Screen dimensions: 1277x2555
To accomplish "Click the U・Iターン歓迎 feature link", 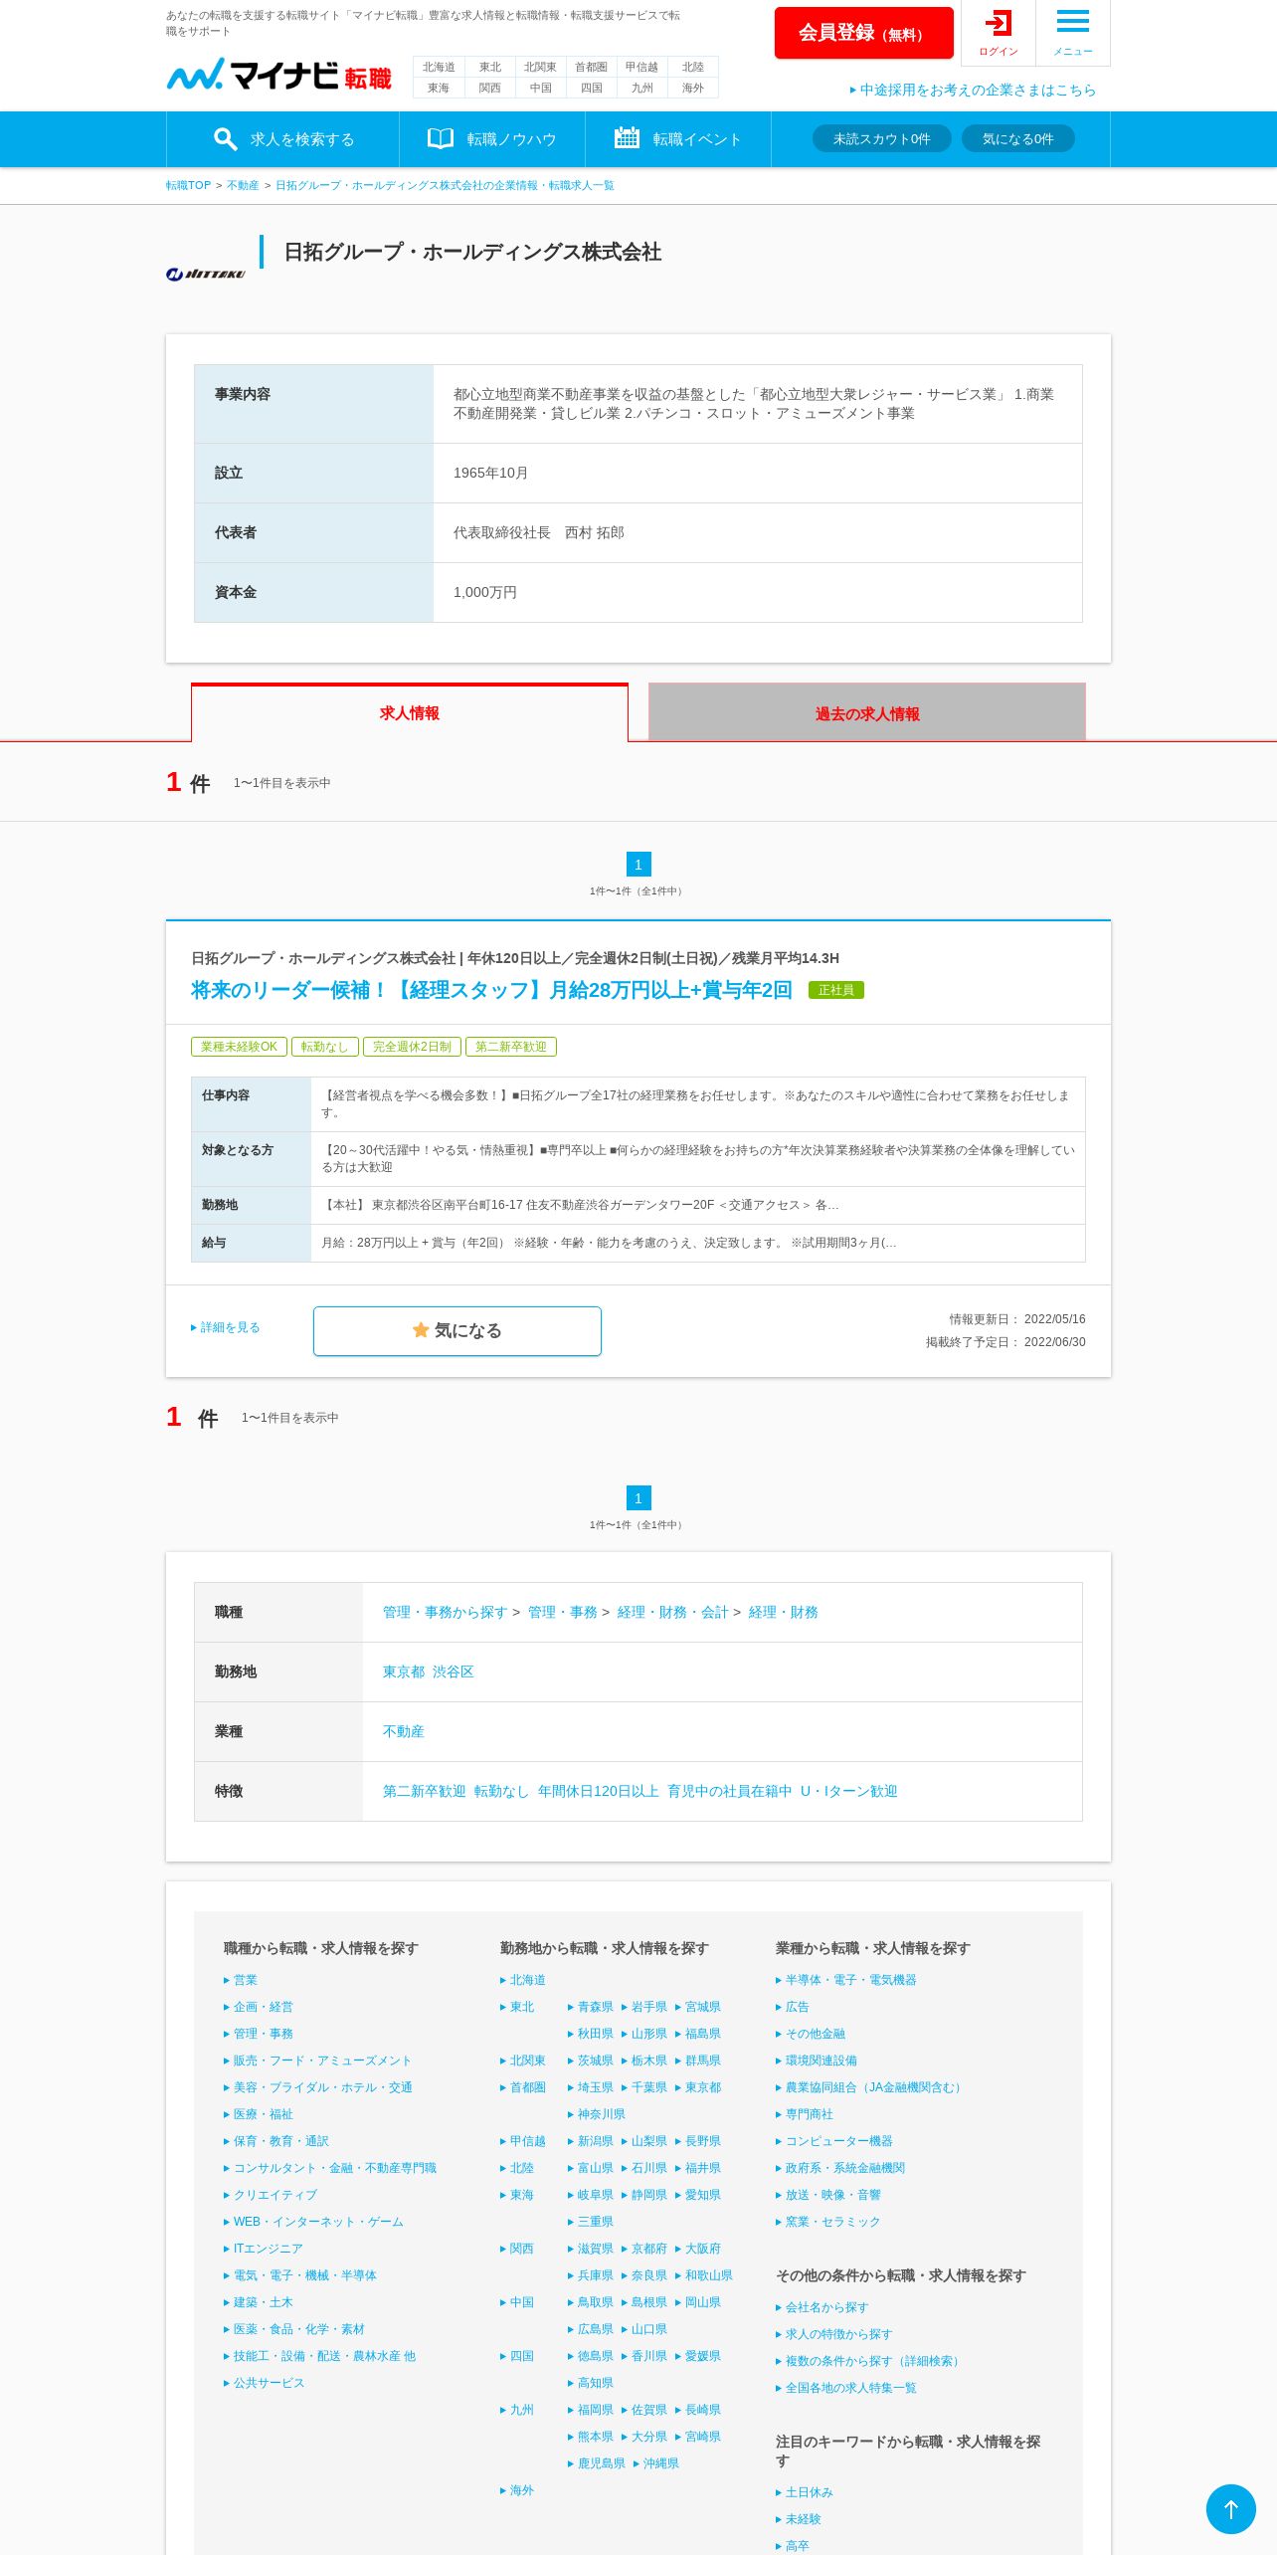I will point(849,1791).
